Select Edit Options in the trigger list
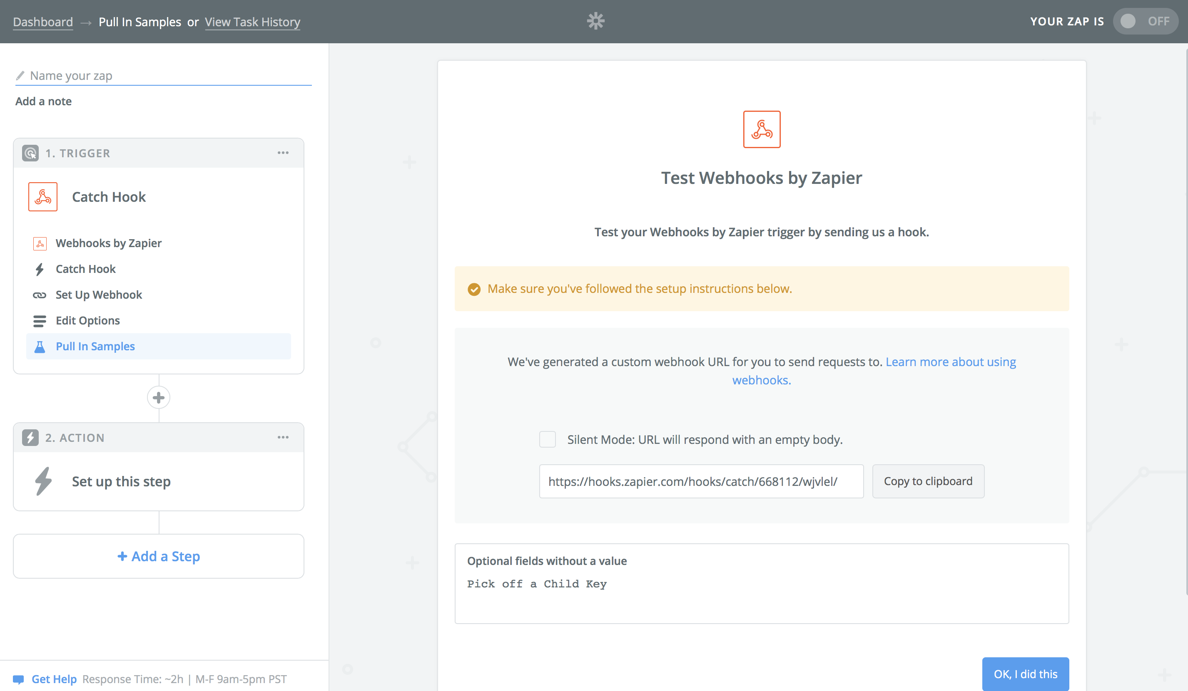Viewport: 1188px width, 691px height. (88, 321)
